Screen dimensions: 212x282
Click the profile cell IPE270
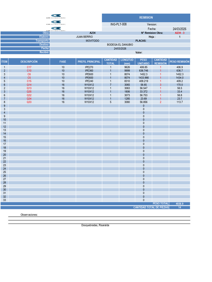[89, 67]
